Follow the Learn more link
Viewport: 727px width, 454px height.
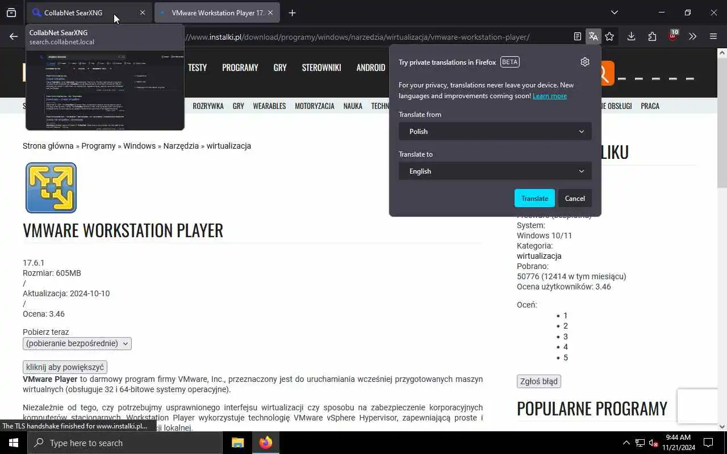(549, 96)
